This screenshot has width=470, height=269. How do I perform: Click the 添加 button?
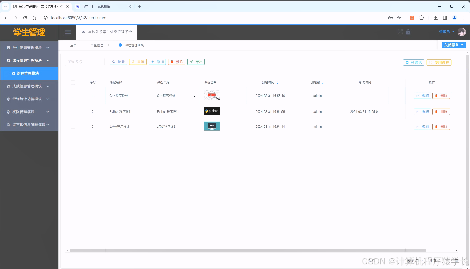click(157, 62)
